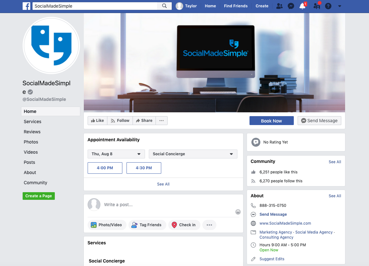Click the globe icon beside website link

tap(253, 223)
